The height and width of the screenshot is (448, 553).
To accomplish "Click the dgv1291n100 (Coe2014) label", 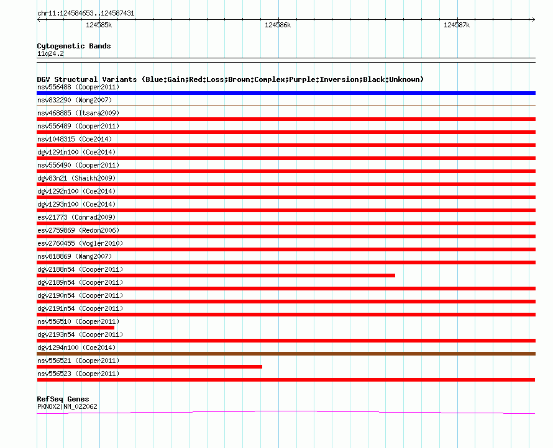I will click(76, 152).
